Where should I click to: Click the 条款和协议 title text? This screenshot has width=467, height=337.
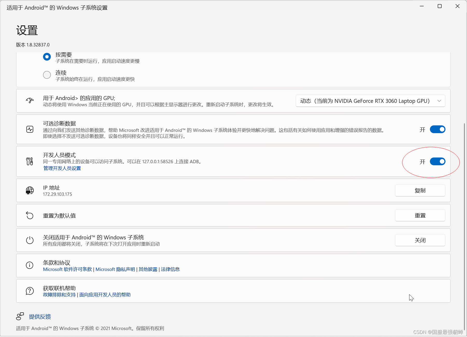tap(57, 263)
